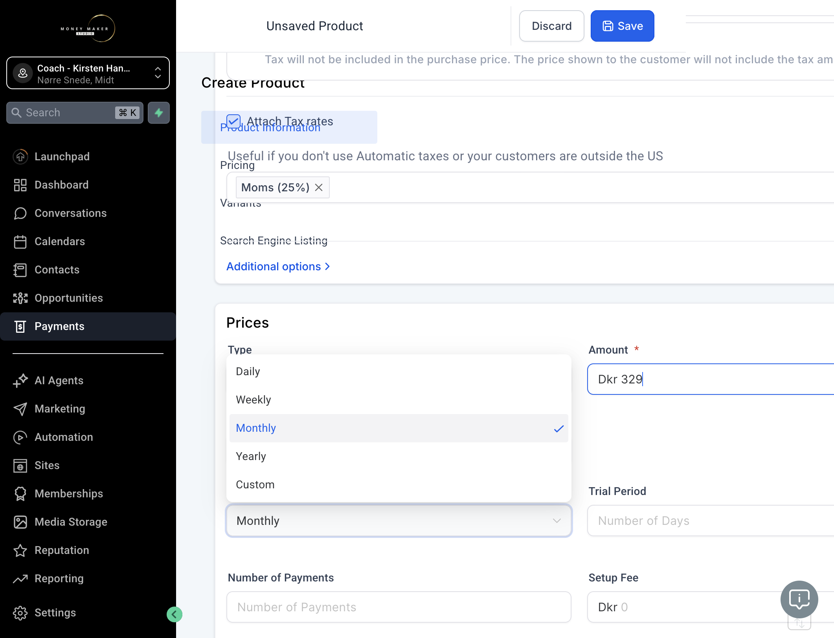Click the AI Agents sparkle icon
The width and height of the screenshot is (834, 638).
(x=20, y=380)
